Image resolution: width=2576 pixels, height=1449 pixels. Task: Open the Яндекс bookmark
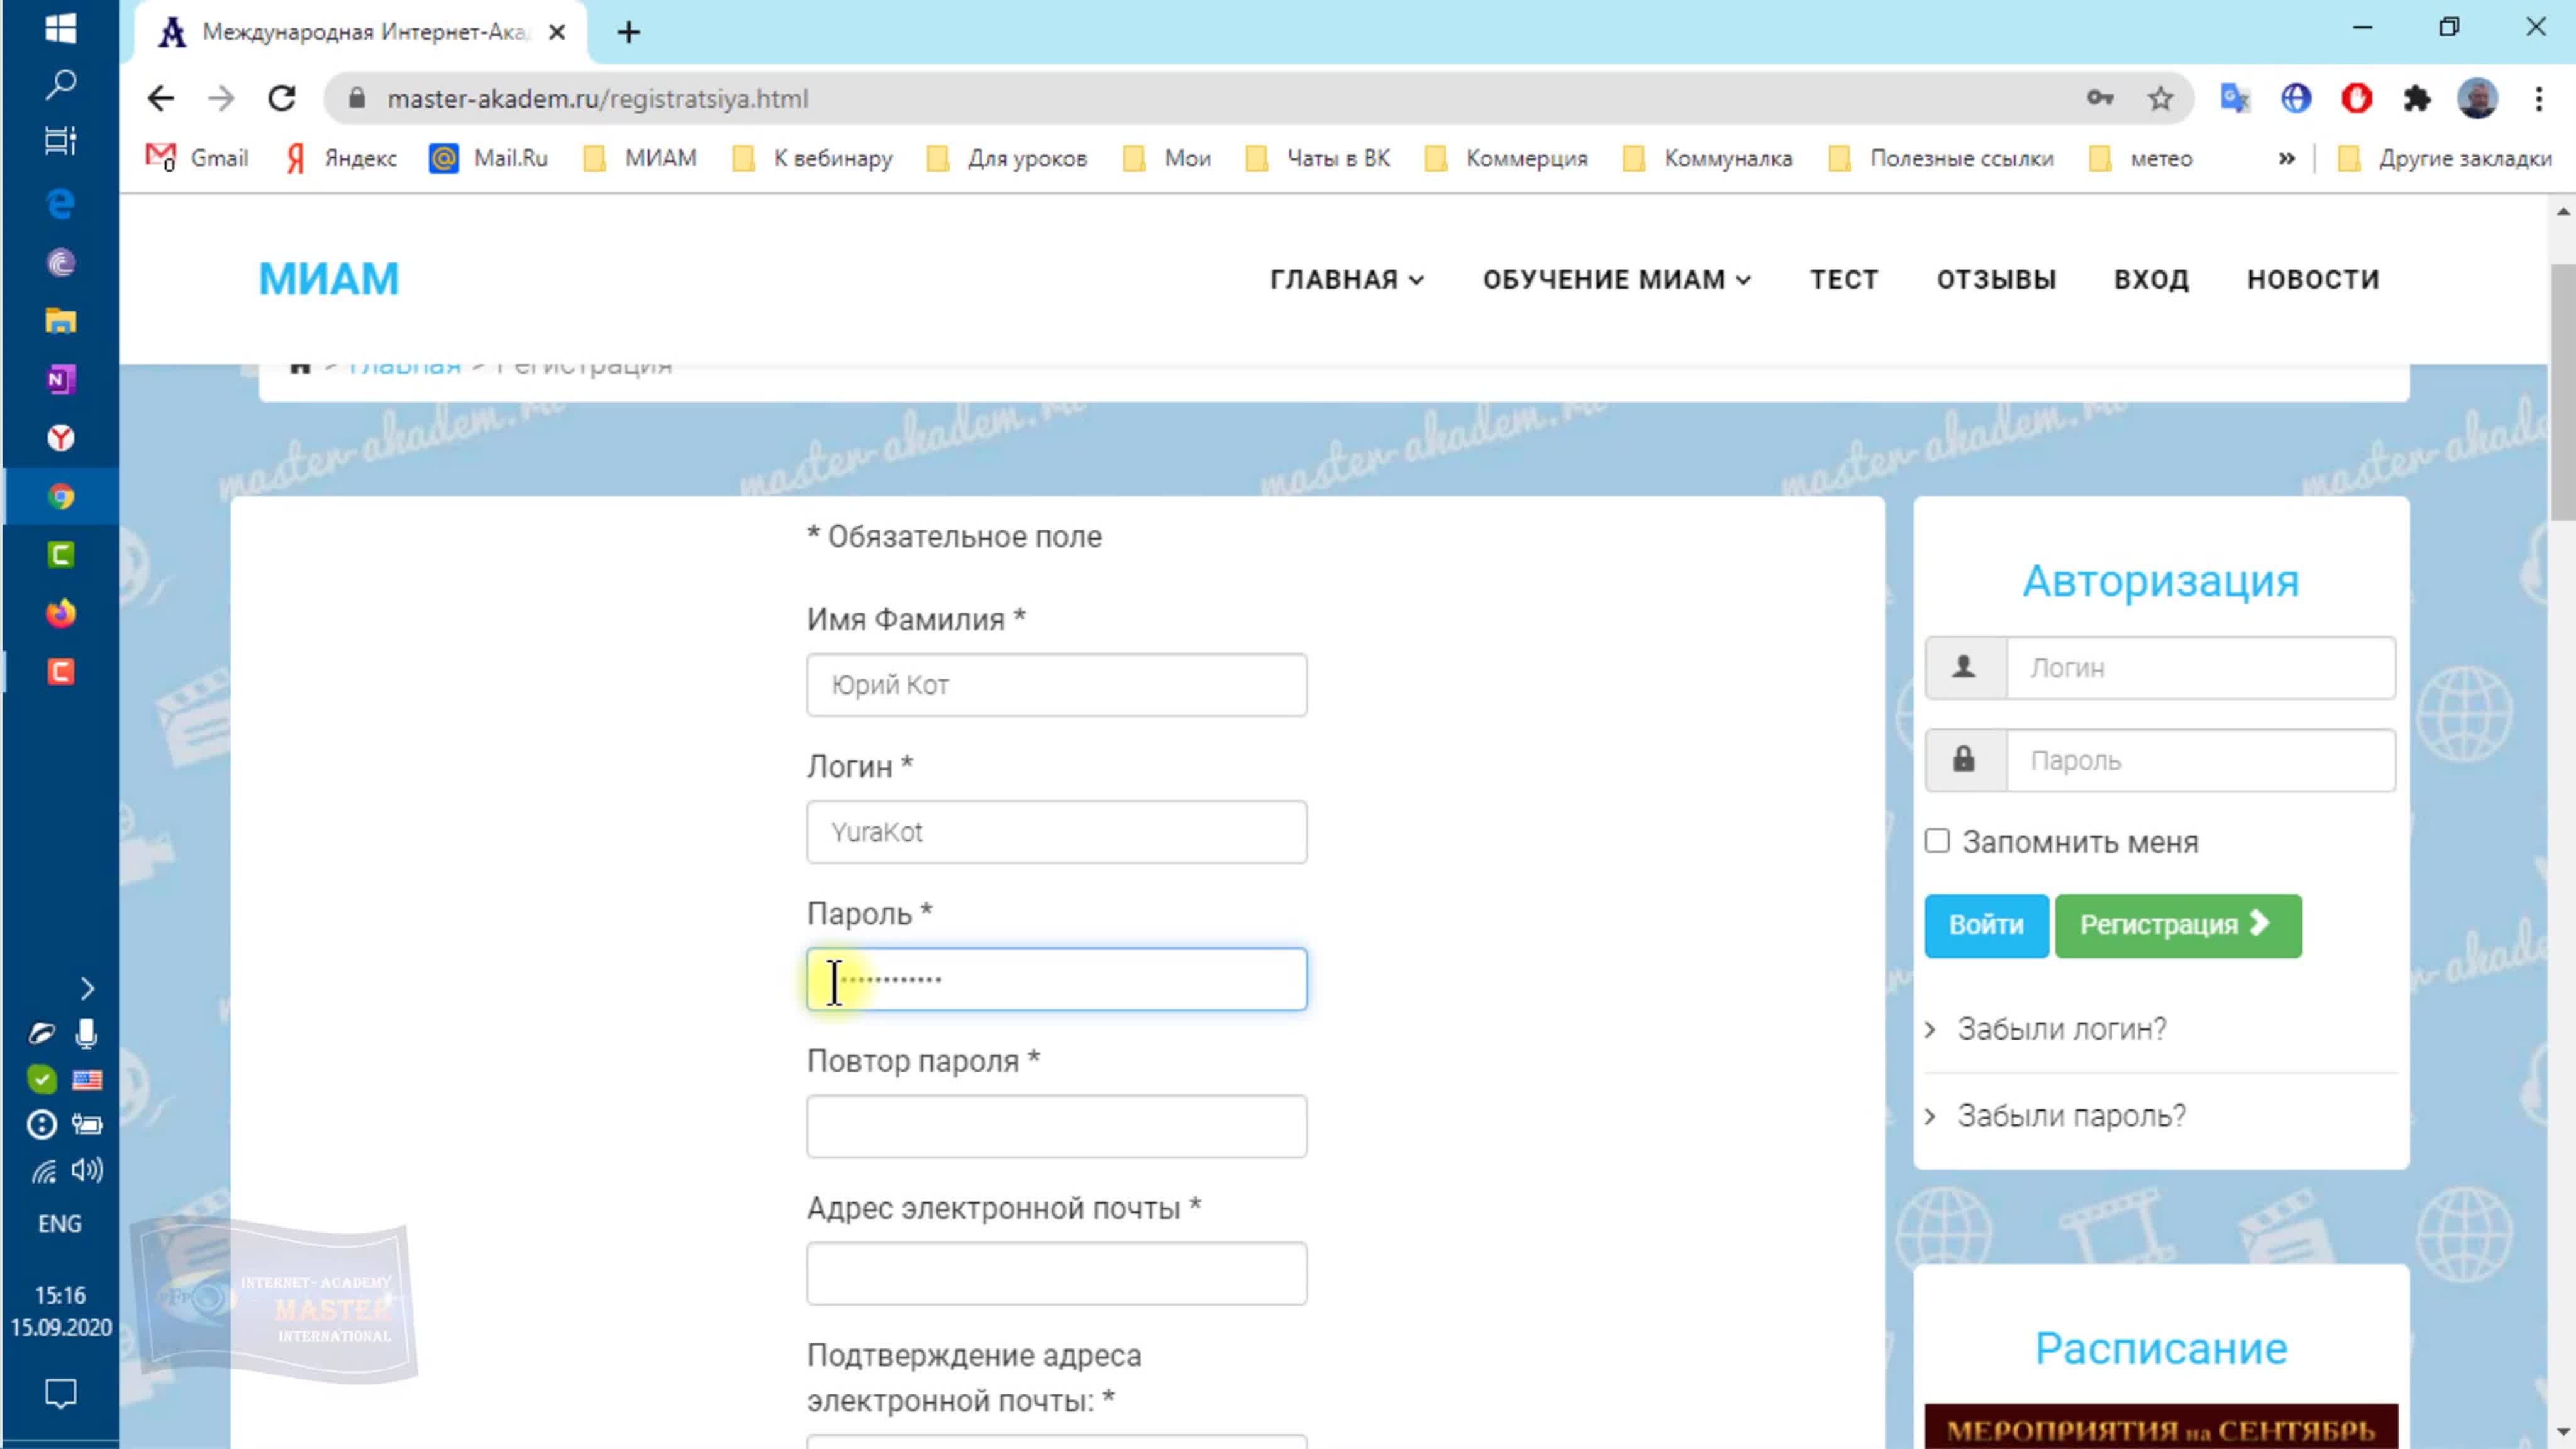(x=341, y=158)
